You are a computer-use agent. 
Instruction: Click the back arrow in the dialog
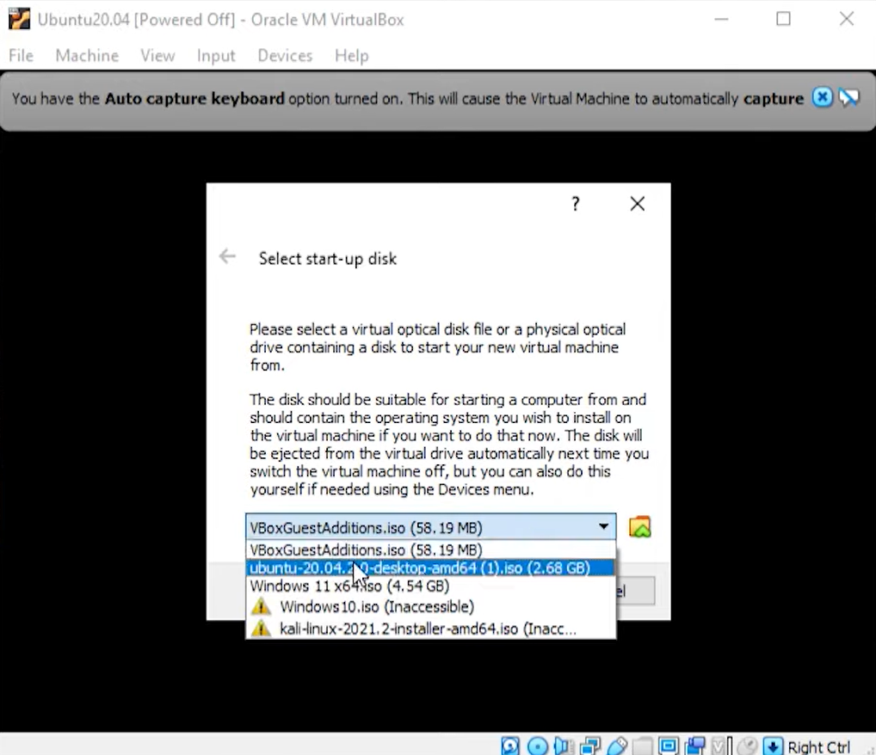pyautogui.click(x=226, y=255)
